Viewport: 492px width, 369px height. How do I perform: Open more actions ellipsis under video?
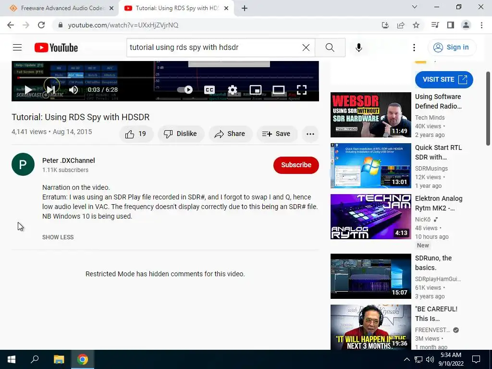click(310, 134)
